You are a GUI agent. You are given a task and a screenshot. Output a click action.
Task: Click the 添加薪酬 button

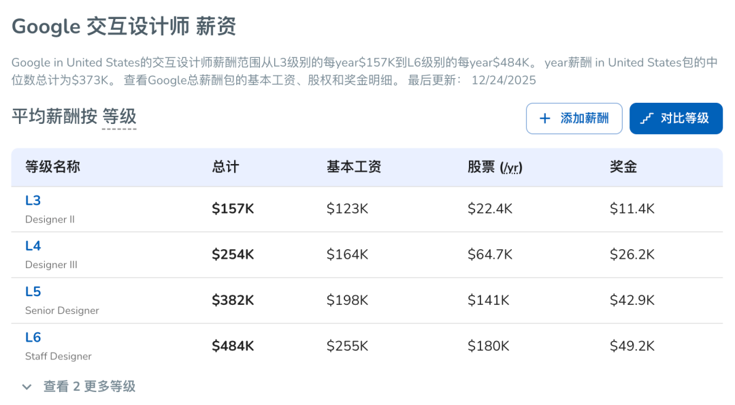click(x=574, y=118)
